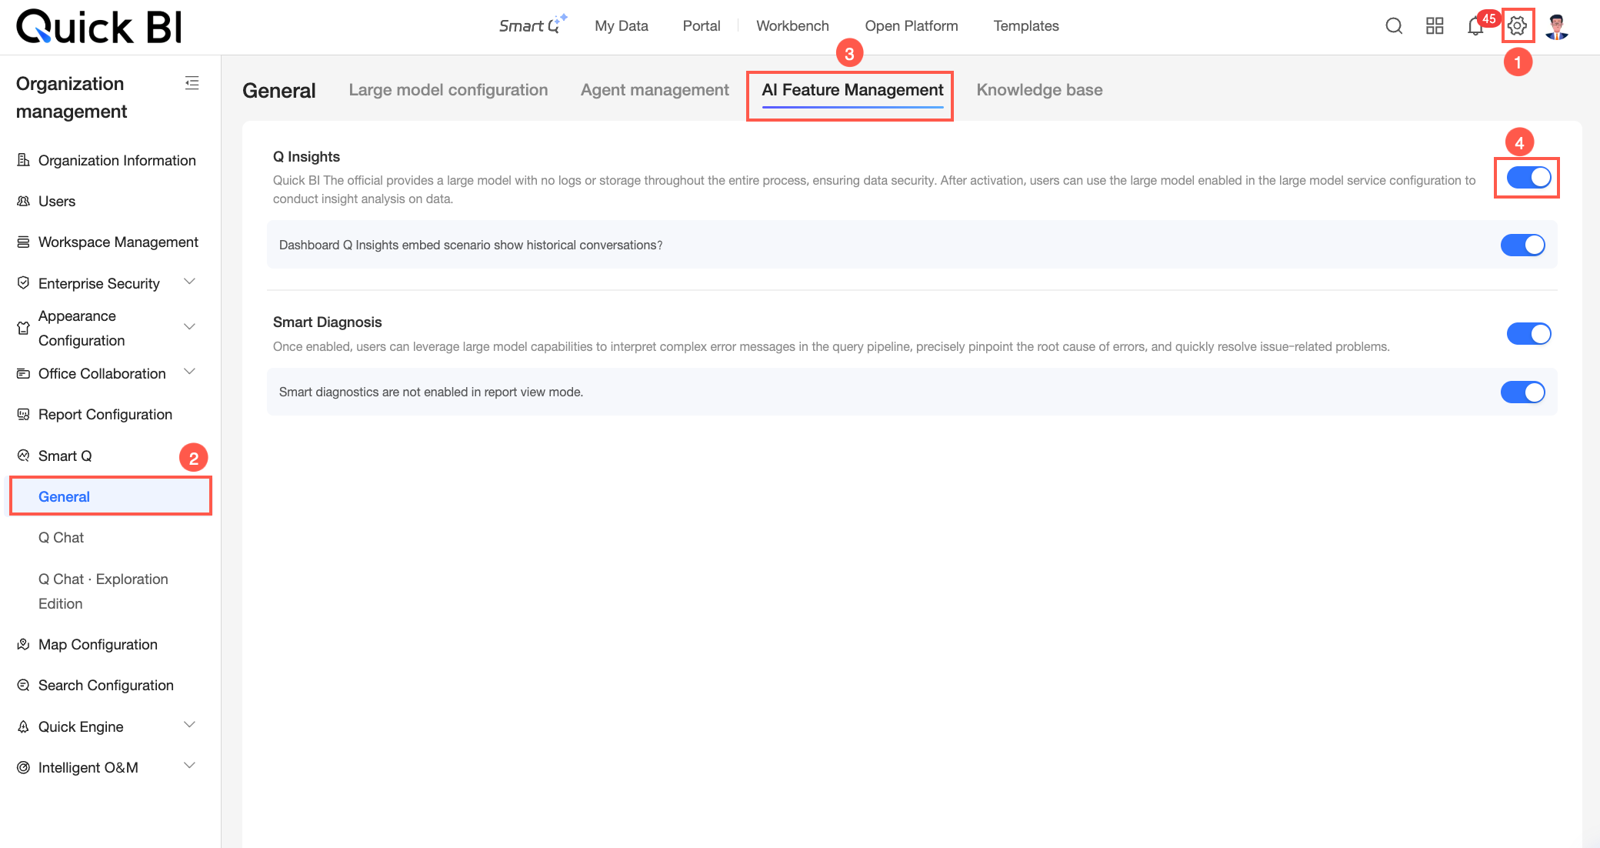Image resolution: width=1600 pixels, height=848 pixels.
Task: Open Open Platform in top navigation
Action: coord(912,26)
